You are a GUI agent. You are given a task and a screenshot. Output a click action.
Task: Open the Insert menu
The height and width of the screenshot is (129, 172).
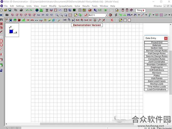pyautogui.click(x=44, y=6)
